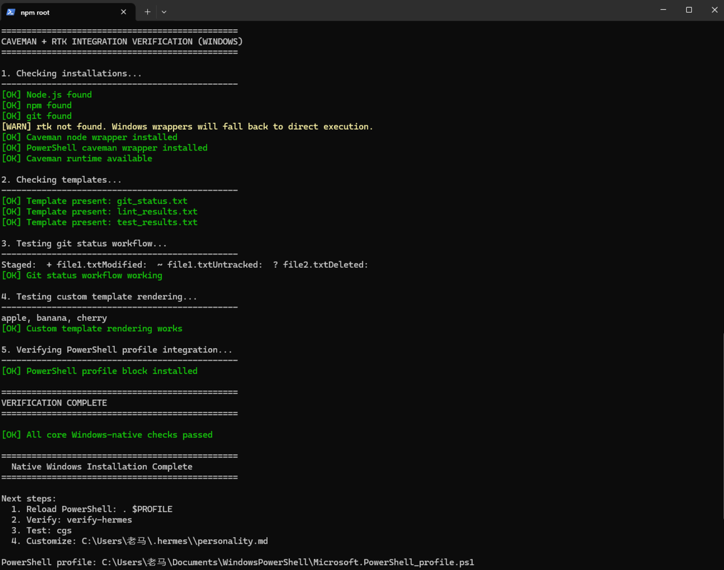Click step '1. Reload PowerShell: . $PROFILE'
The height and width of the screenshot is (570, 724).
click(x=92, y=509)
